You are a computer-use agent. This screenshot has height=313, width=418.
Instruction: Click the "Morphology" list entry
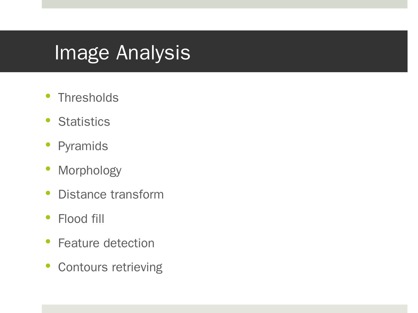pyautogui.click(x=90, y=170)
